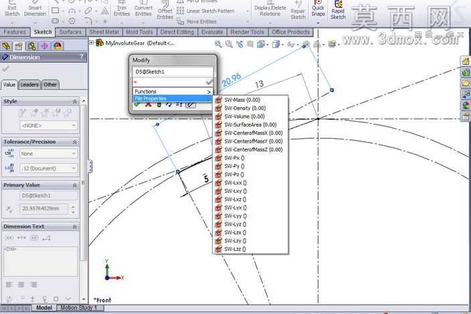Select the Smart Dimension tool
Image resolution: width=471 pixels, height=314 pixels.
click(x=35, y=9)
